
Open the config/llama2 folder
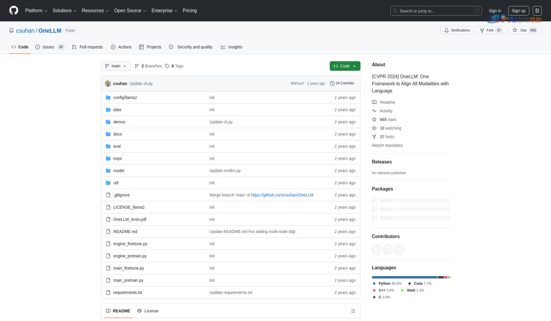(125, 98)
